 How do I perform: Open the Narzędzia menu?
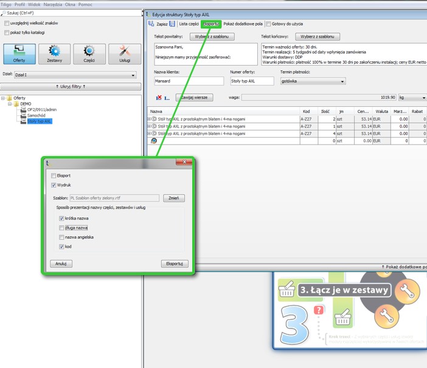coord(52,5)
